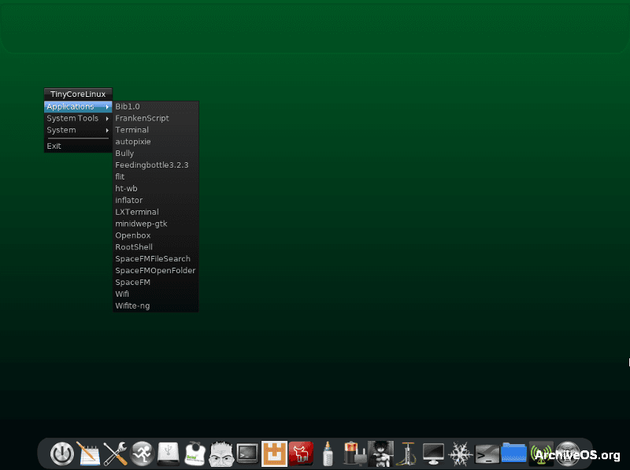
Task: Click the battery and plug dock icon
Action: tap(354, 454)
